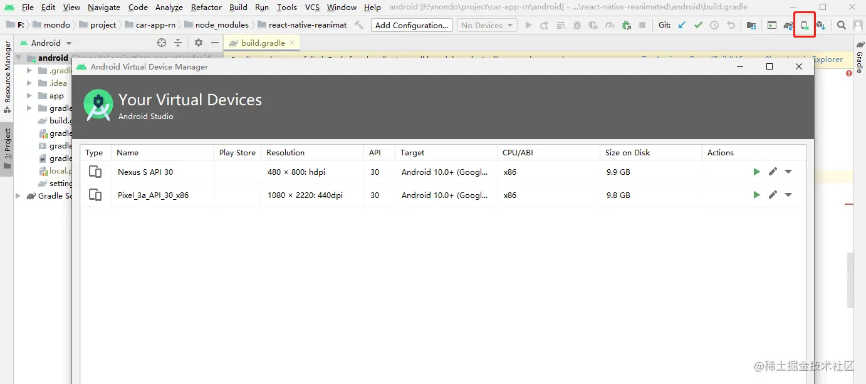Click the Profile app gauge icon

click(x=610, y=26)
